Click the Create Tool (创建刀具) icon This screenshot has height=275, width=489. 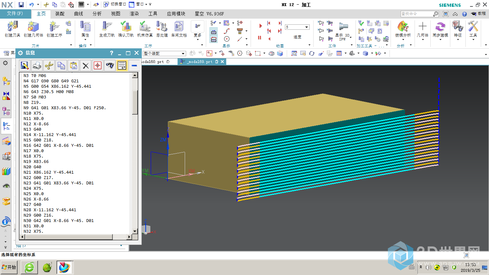coord(13,26)
